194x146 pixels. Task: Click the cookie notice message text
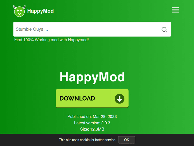pyautogui.click(x=87, y=140)
